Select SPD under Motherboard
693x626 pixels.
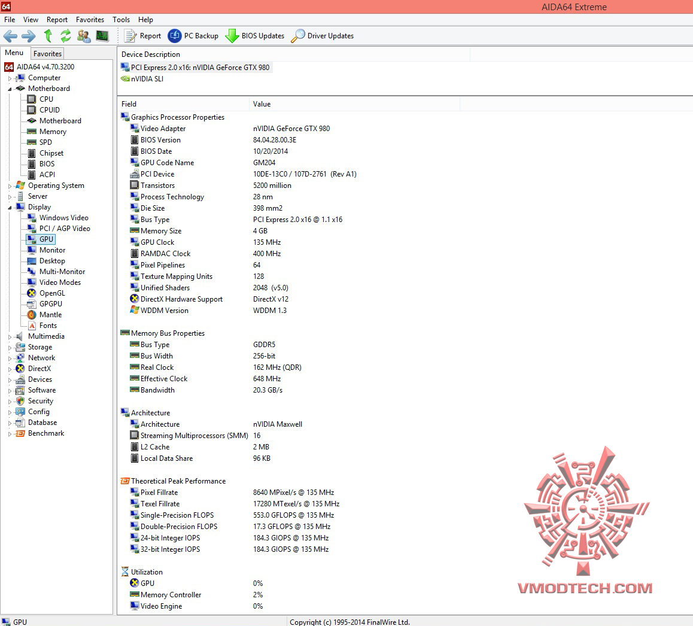45,142
